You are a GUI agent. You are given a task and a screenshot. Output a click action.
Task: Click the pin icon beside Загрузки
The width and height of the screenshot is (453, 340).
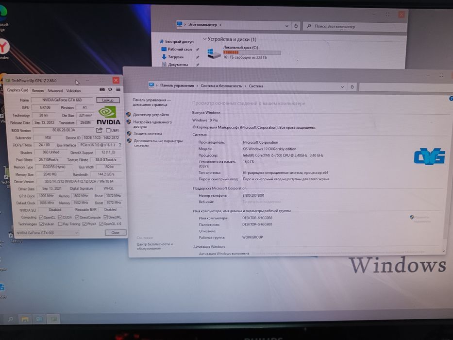pos(198,57)
